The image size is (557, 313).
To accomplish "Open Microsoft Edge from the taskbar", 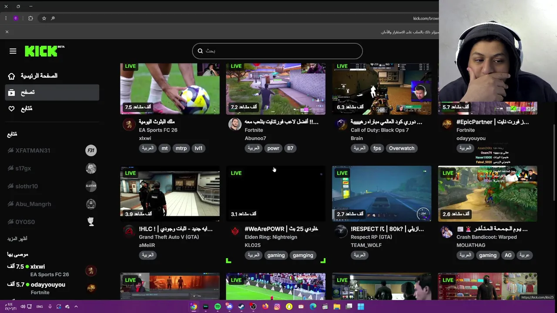I will click(313, 307).
